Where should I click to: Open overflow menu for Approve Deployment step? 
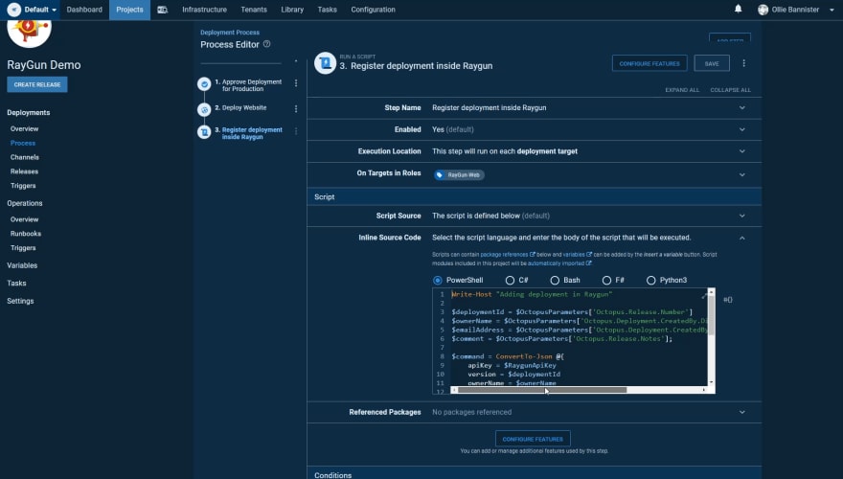(x=296, y=83)
